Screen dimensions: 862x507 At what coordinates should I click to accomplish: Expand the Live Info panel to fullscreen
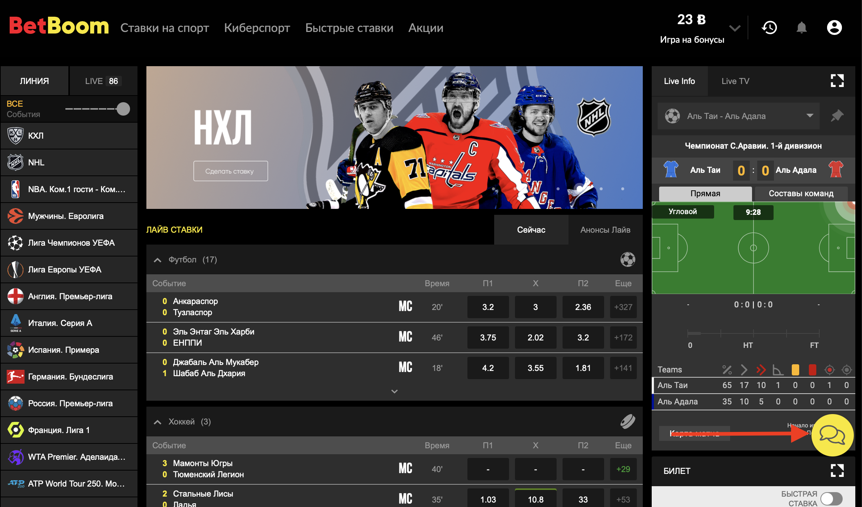point(837,81)
